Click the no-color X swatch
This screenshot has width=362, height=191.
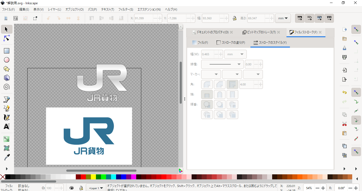(3, 177)
